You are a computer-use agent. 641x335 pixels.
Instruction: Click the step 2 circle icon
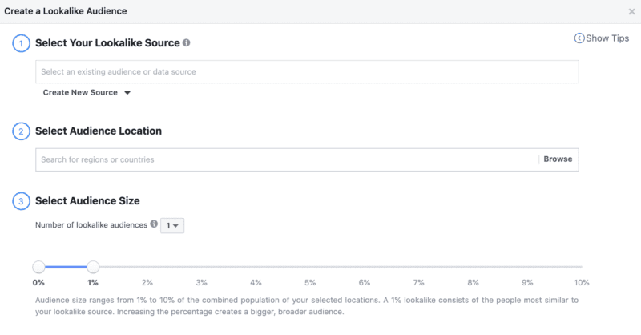tap(20, 131)
